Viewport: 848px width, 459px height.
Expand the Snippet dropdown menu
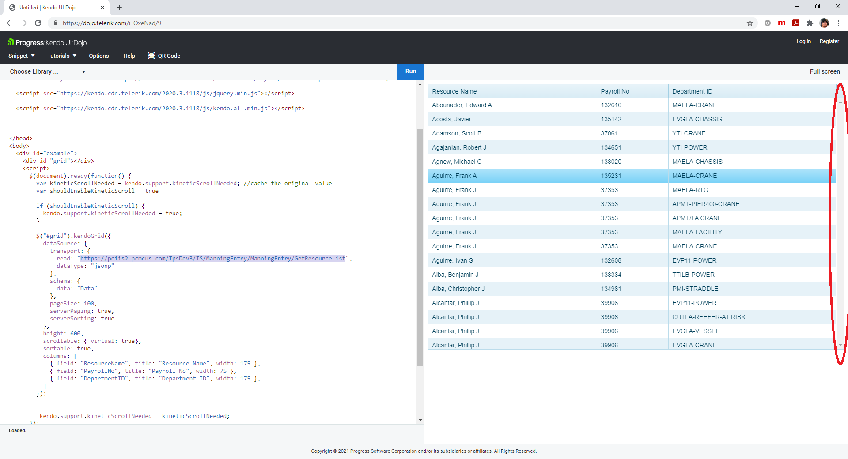click(x=21, y=56)
